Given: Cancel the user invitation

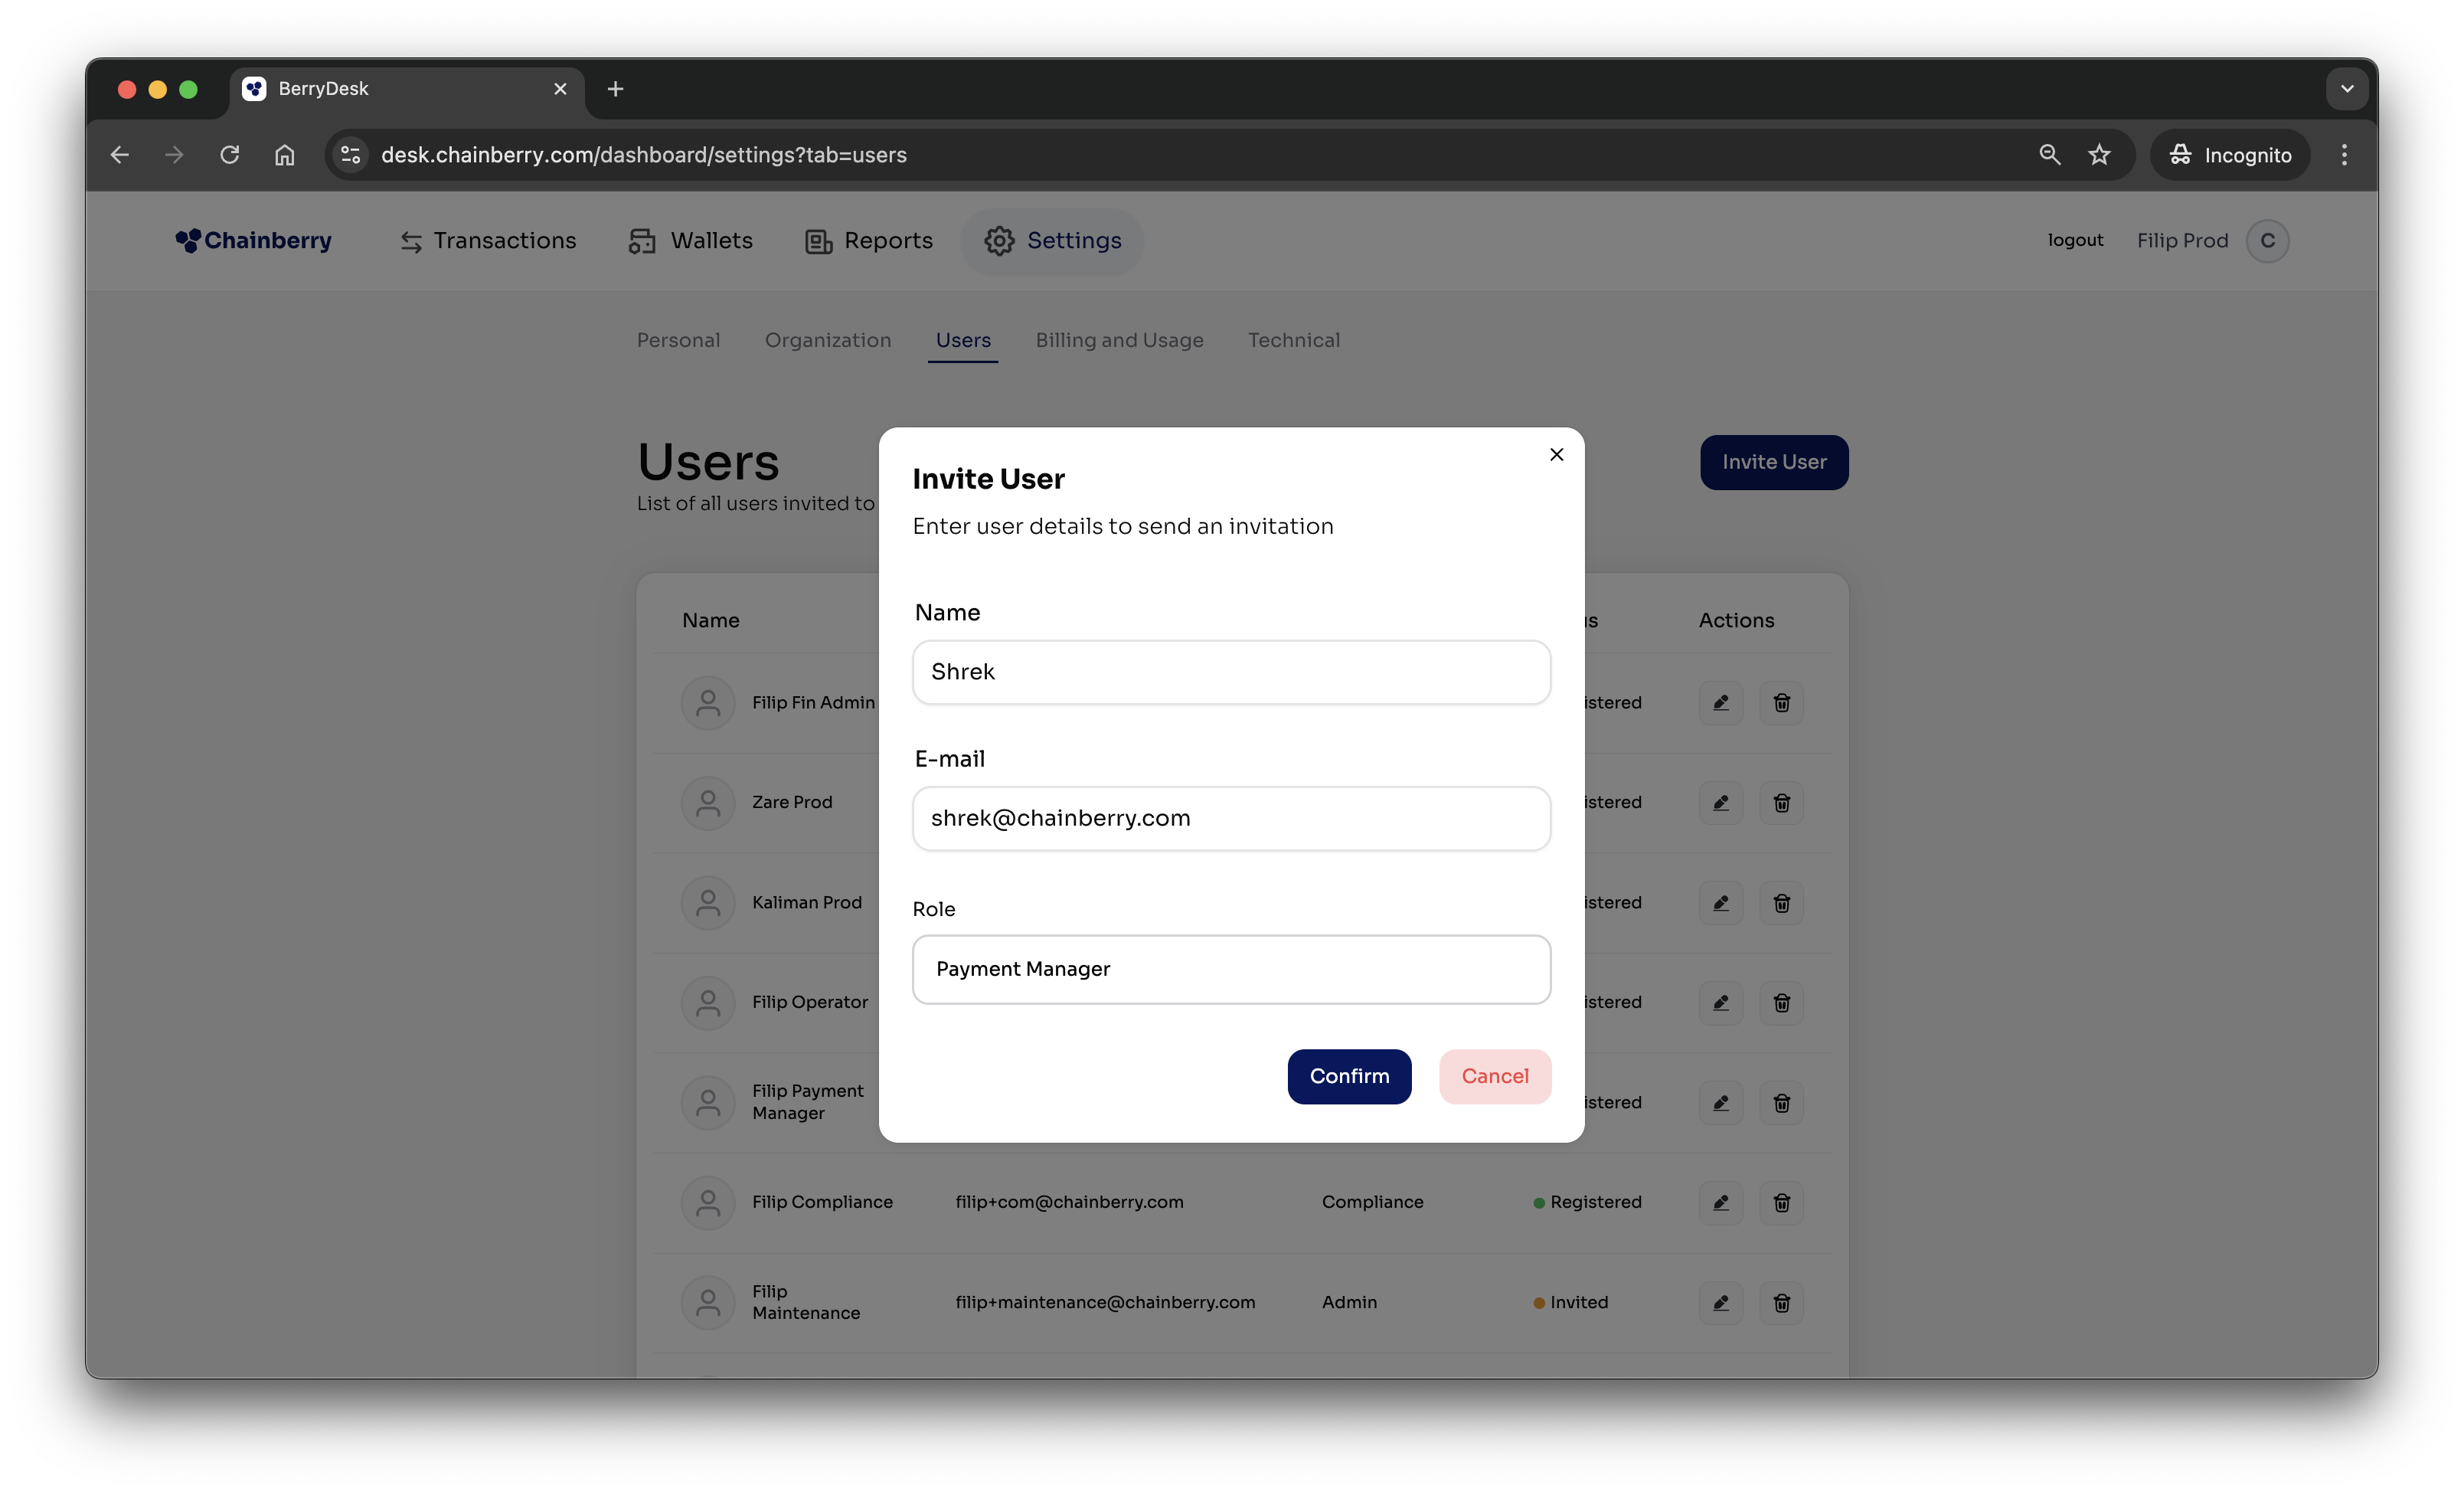Looking at the screenshot, I should 1494,1076.
